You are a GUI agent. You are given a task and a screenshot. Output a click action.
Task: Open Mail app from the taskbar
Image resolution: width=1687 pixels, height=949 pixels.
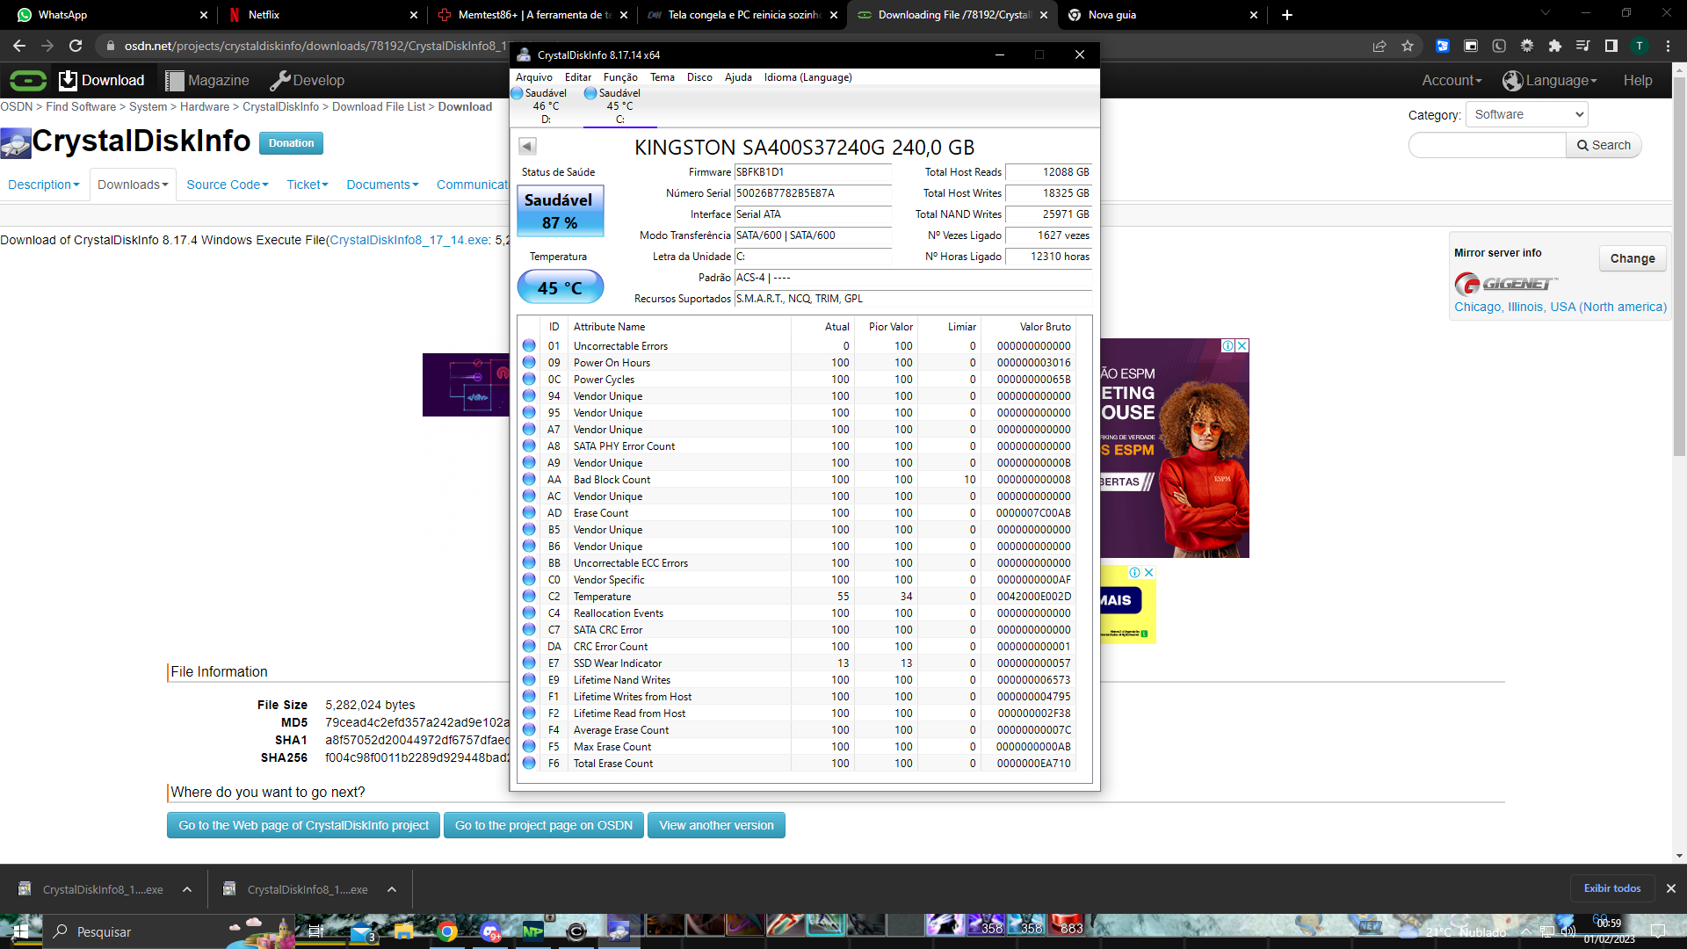tap(362, 931)
